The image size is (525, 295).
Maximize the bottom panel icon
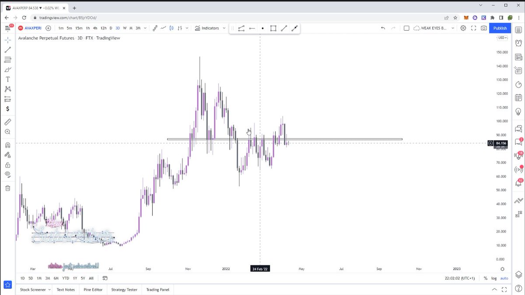504,289
